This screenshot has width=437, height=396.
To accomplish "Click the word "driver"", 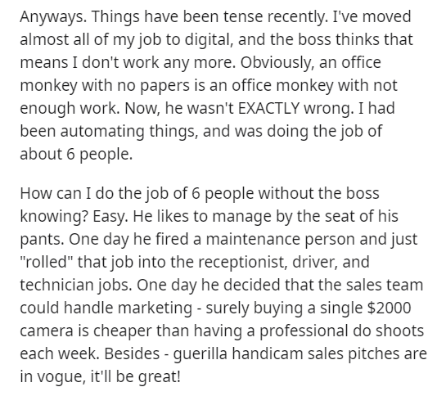I will [315, 263].
